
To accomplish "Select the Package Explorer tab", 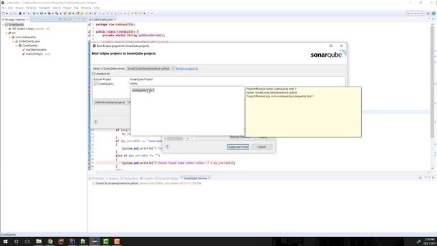I will click(x=15, y=20).
